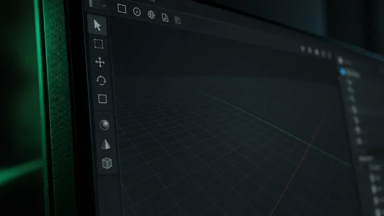384x216 pixels.
Task: Select the arrow pointer tool
Action: point(97,25)
